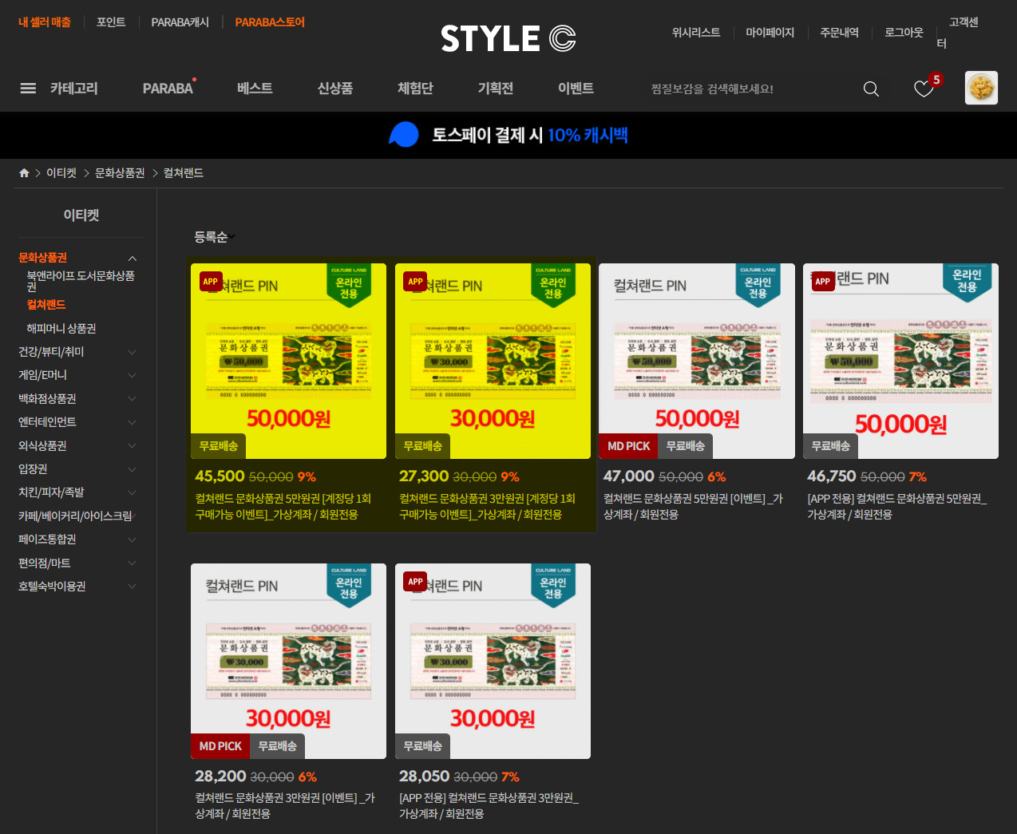1017x834 pixels.
Task: Open the 체험단 menu tab
Action: pyautogui.click(x=415, y=89)
